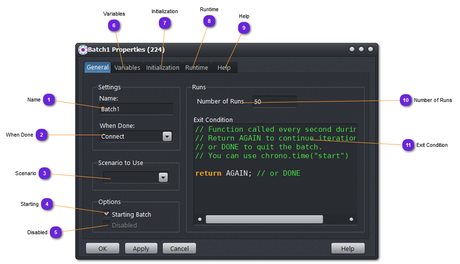The image size is (460, 264).
Task: Click the Apply button
Action: [141, 248]
